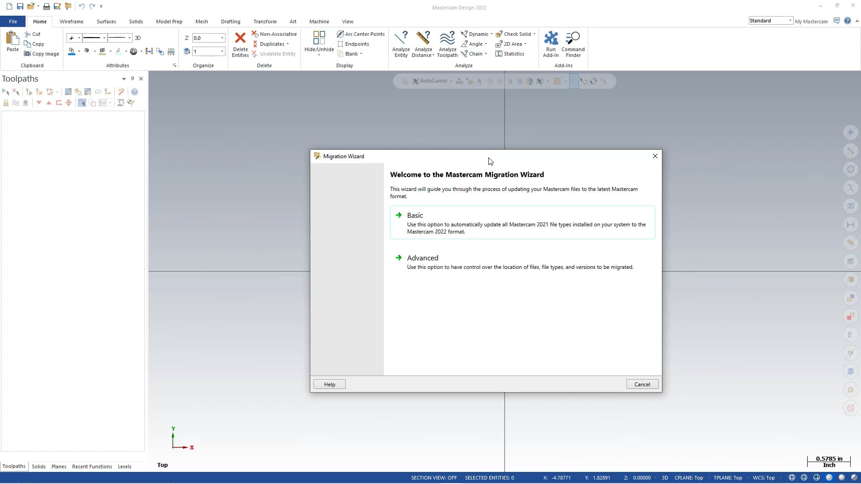Open the Analyze Toolpath panel
The image size is (861, 484).
448,44
